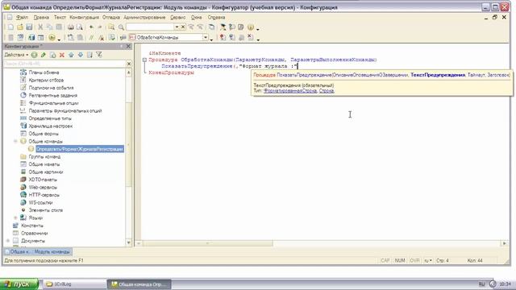Screen dimensions: 516x290
Task: Click the subsystem filter funnel icon
Action: [x=99, y=55]
